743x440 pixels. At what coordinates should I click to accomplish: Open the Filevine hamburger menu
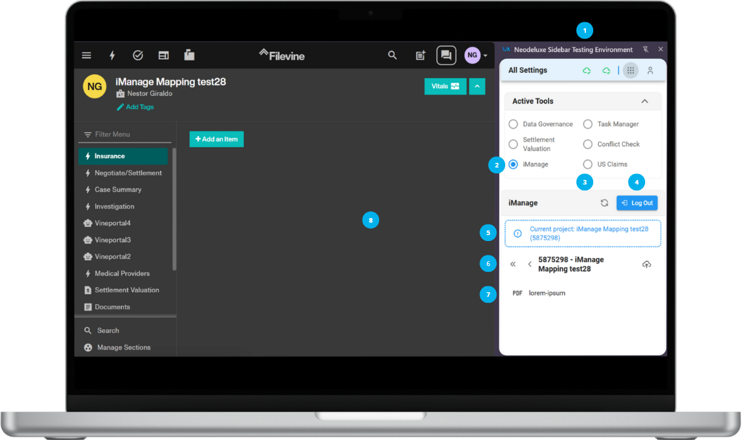click(x=86, y=55)
